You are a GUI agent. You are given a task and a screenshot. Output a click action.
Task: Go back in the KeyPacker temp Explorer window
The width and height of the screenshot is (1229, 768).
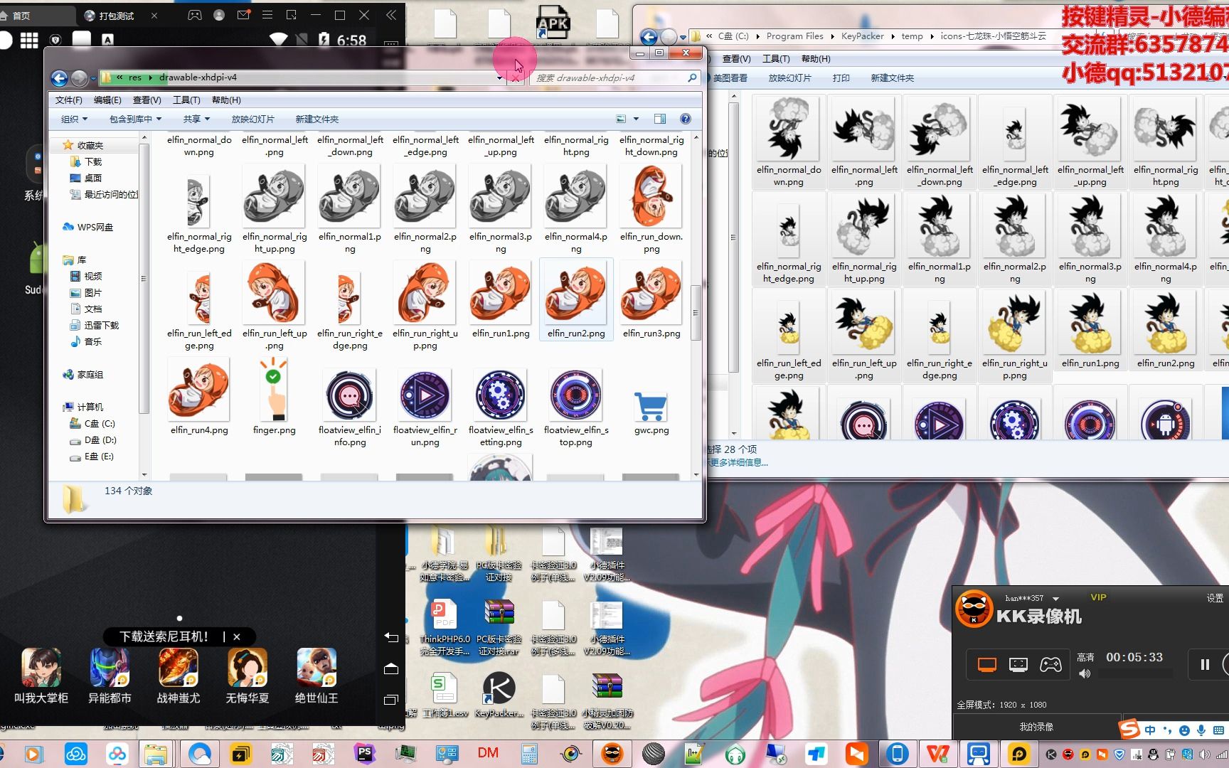click(649, 37)
